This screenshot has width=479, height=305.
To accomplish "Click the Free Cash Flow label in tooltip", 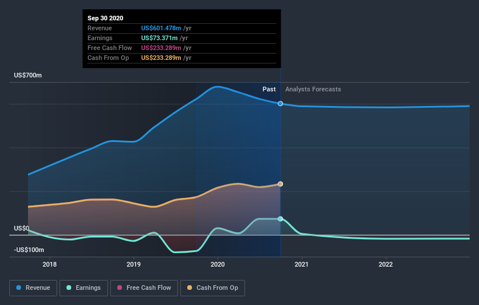I will [x=110, y=48].
